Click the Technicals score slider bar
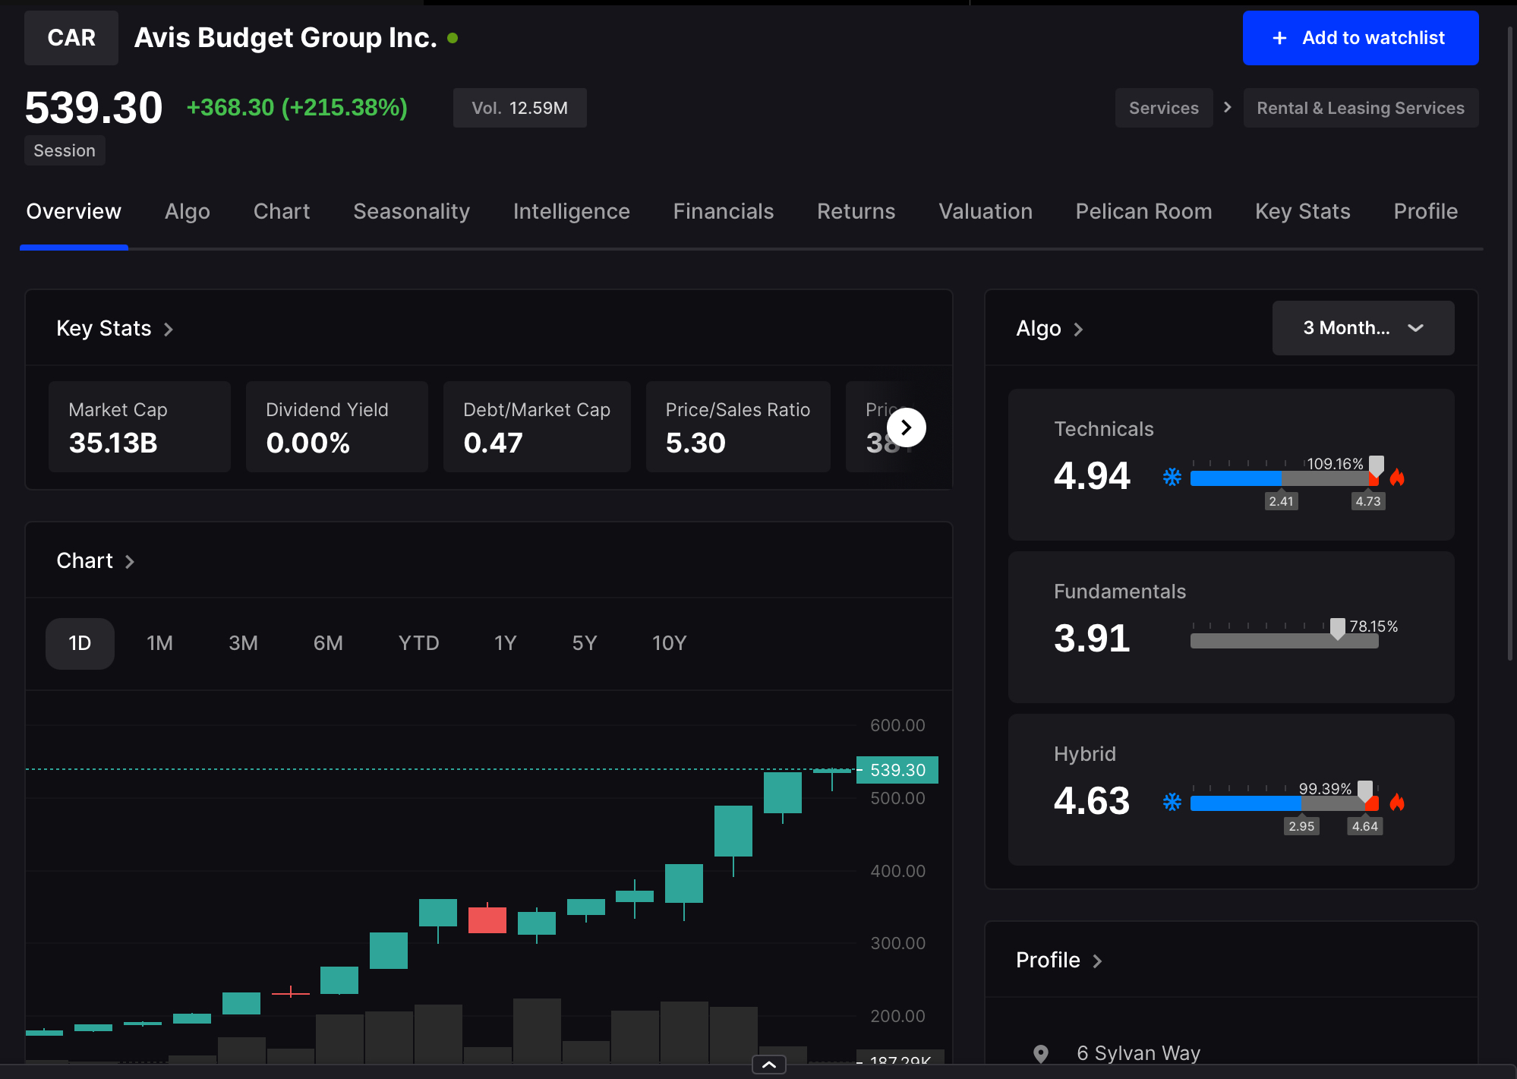 pos(1285,478)
